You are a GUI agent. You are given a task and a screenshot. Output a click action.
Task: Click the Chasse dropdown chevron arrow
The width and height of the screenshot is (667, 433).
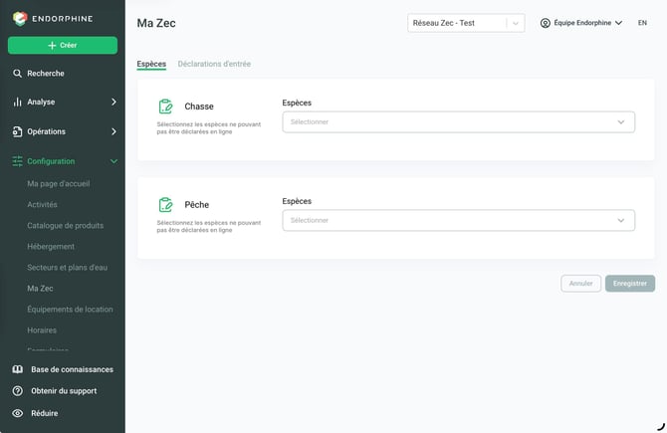621,122
